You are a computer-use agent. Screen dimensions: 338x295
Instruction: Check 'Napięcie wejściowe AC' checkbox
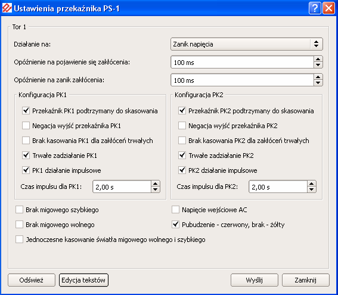pos(175,210)
